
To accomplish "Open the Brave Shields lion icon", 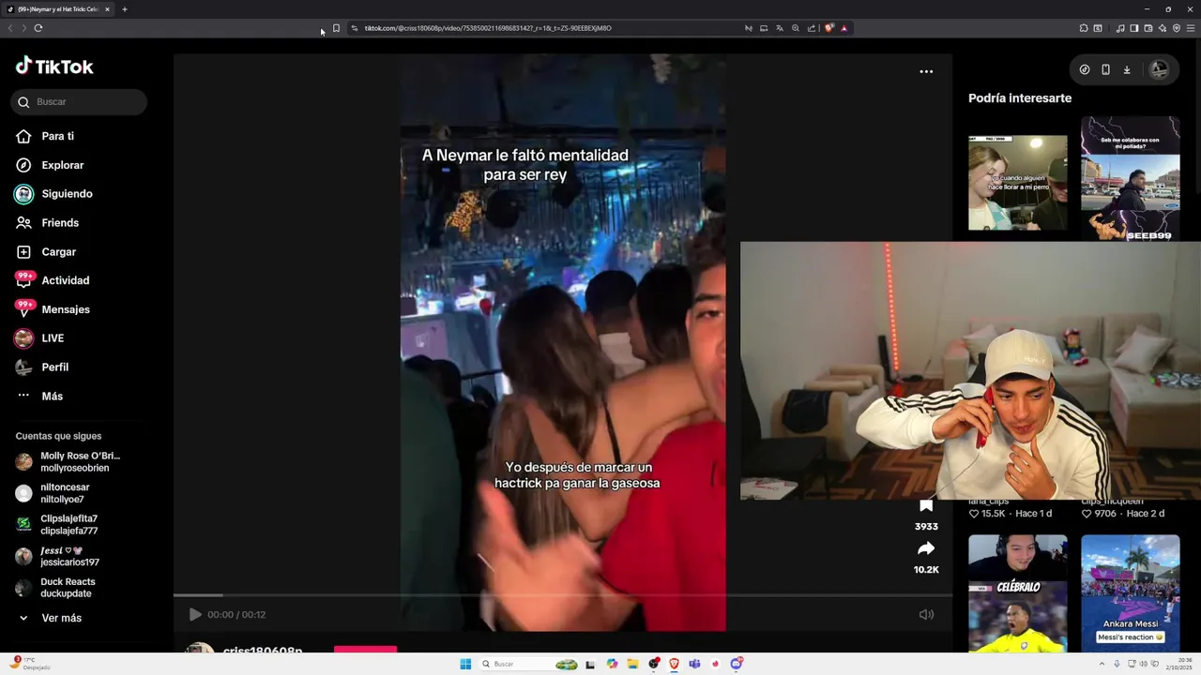I will tap(829, 28).
